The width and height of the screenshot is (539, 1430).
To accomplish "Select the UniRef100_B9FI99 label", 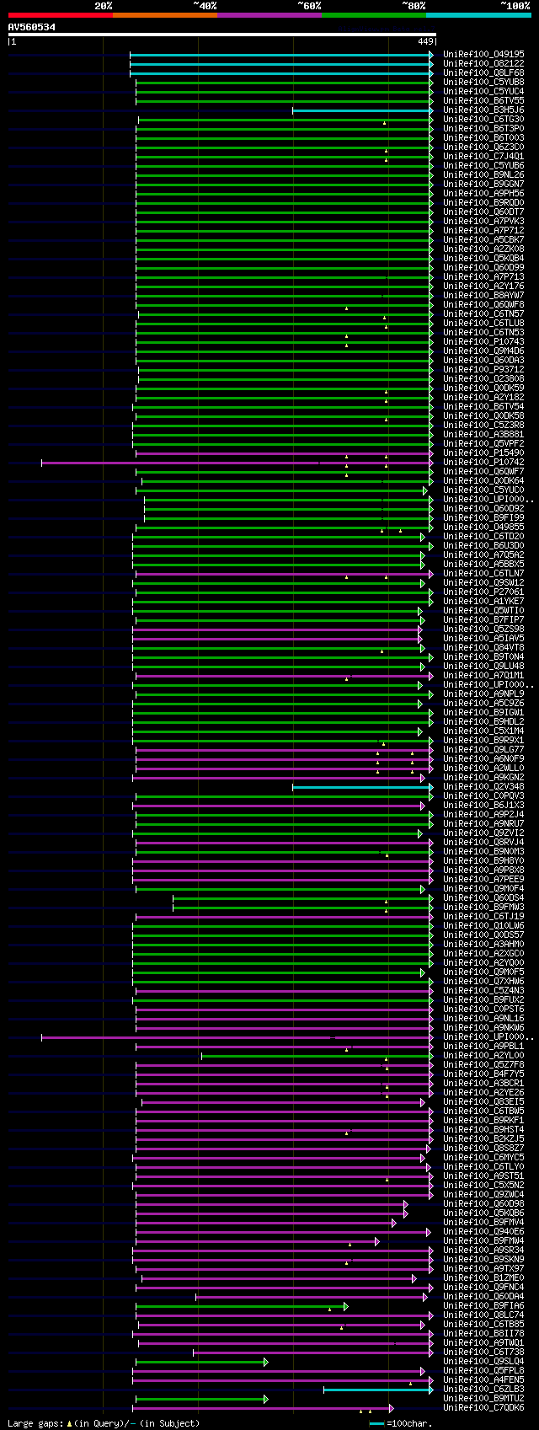I will 483,517.
